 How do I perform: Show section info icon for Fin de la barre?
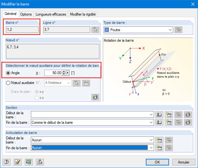pyautogui.click(x=188, y=122)
